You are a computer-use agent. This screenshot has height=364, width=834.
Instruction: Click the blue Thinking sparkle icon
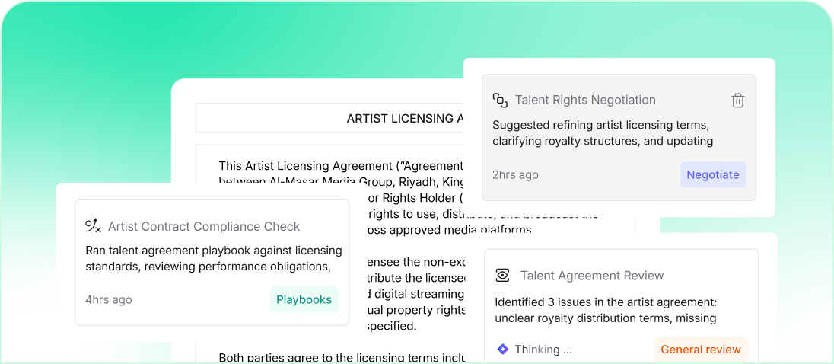coord(502,350)
